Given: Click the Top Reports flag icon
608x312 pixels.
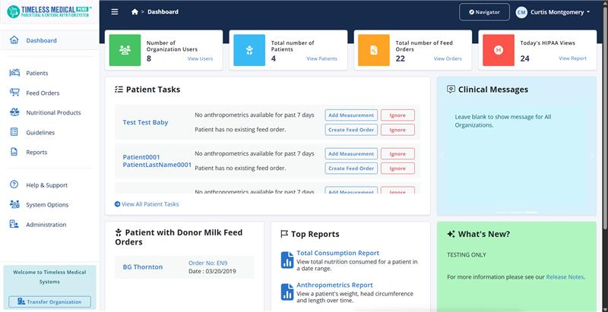Looking at the screenshot, I should pos(283,234).
